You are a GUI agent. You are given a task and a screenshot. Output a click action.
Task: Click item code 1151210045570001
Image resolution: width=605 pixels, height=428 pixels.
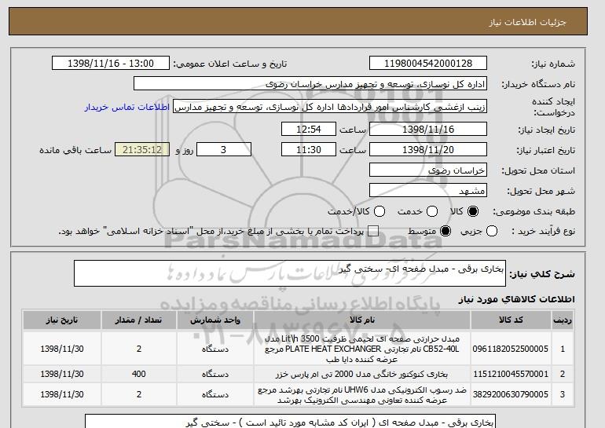(511, 374)
